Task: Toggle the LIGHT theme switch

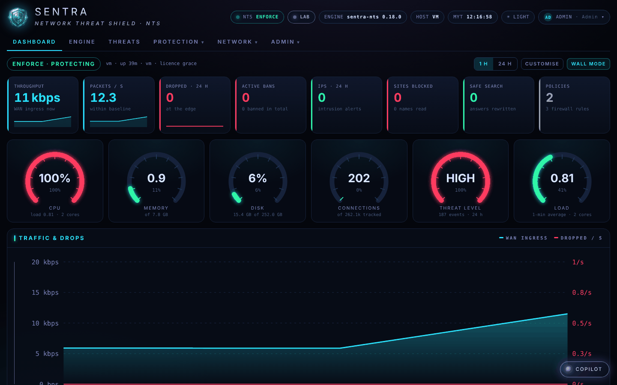Action: point(518,17)
